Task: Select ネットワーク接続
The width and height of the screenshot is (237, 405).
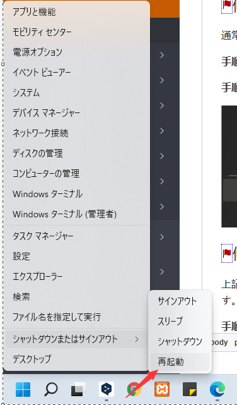Action: [76, 133]
